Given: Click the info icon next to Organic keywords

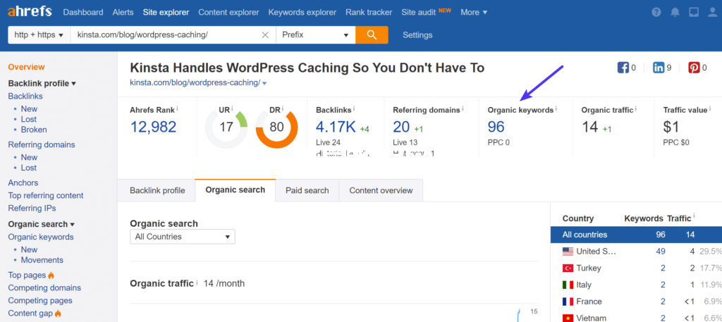Looking at the screenshot, I should [556, 109].
